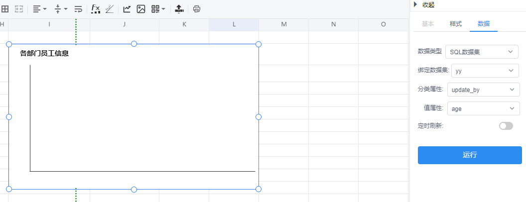Open the Fx function icon
Viewport: 526px width, 202px height.
[x=96, y=9]
